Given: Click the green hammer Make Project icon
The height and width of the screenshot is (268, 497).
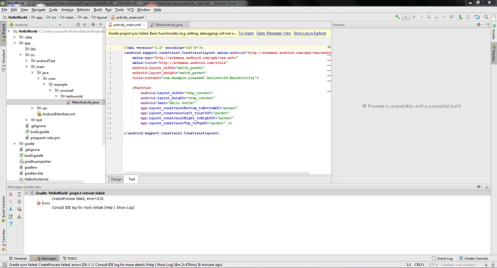Looking at the screenshot, I should 397,17.
